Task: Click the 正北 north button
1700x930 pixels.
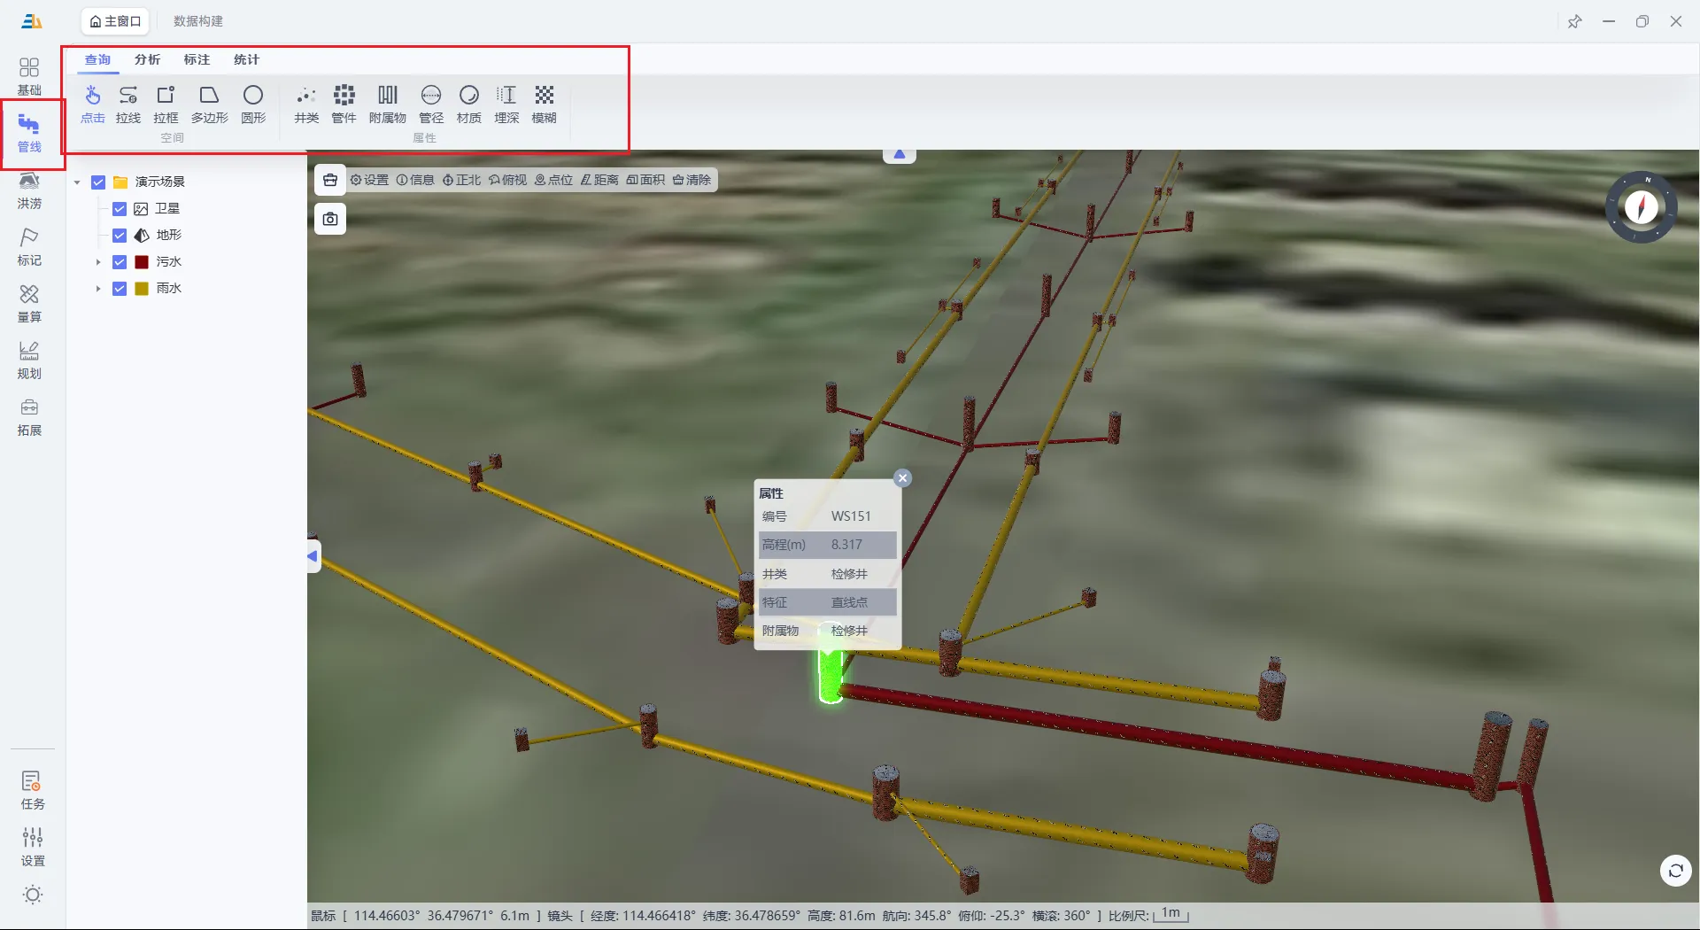Action: (461, 180)
